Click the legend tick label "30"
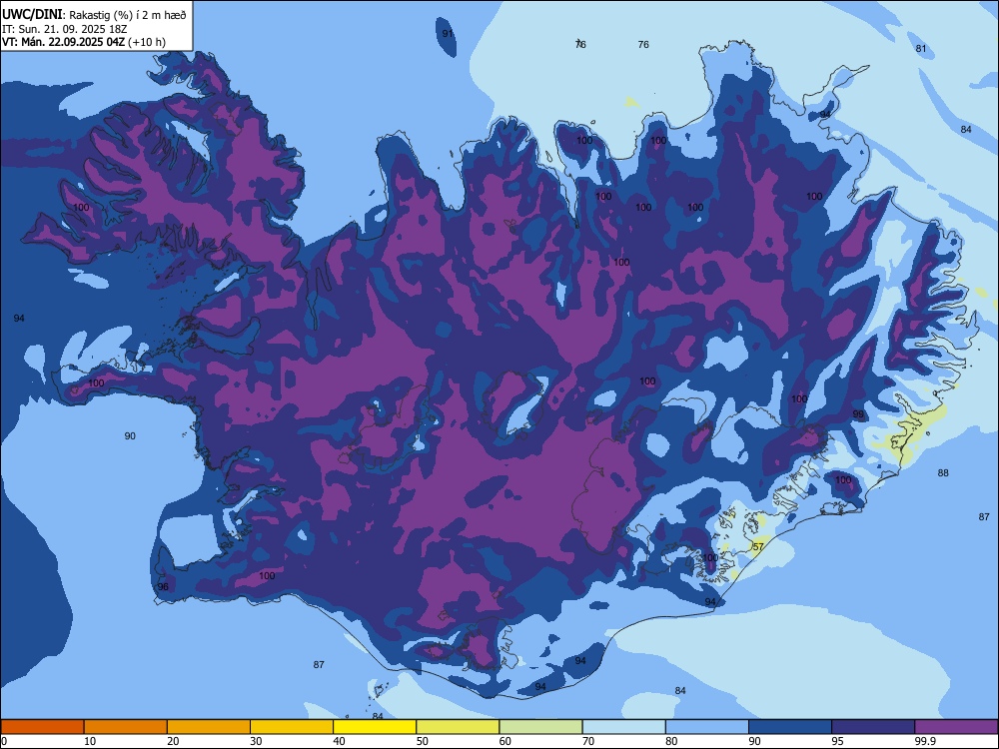This screenshot has width=999, height=749. click(256, 741)
